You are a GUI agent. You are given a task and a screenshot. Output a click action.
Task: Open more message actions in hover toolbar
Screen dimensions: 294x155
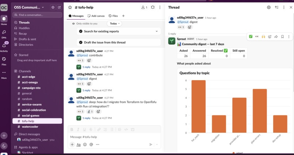click(289, 36)
